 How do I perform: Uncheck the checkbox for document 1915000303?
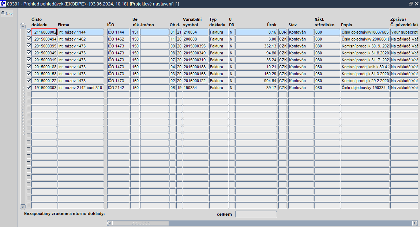[29, 87]
